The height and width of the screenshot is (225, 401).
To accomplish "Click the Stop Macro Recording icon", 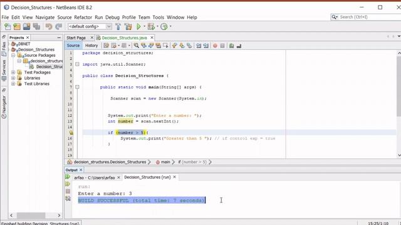I will 222,46.
